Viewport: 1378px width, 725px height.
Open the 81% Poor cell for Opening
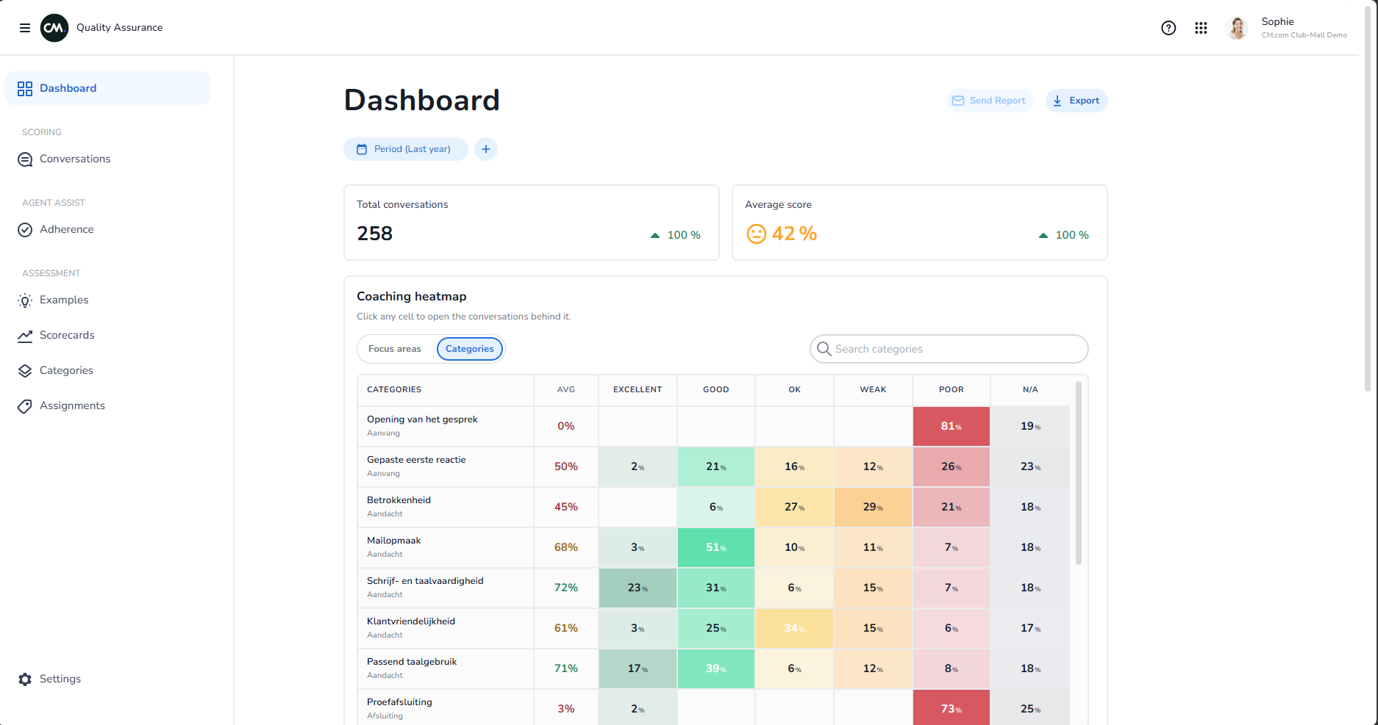tap(952, 427)
